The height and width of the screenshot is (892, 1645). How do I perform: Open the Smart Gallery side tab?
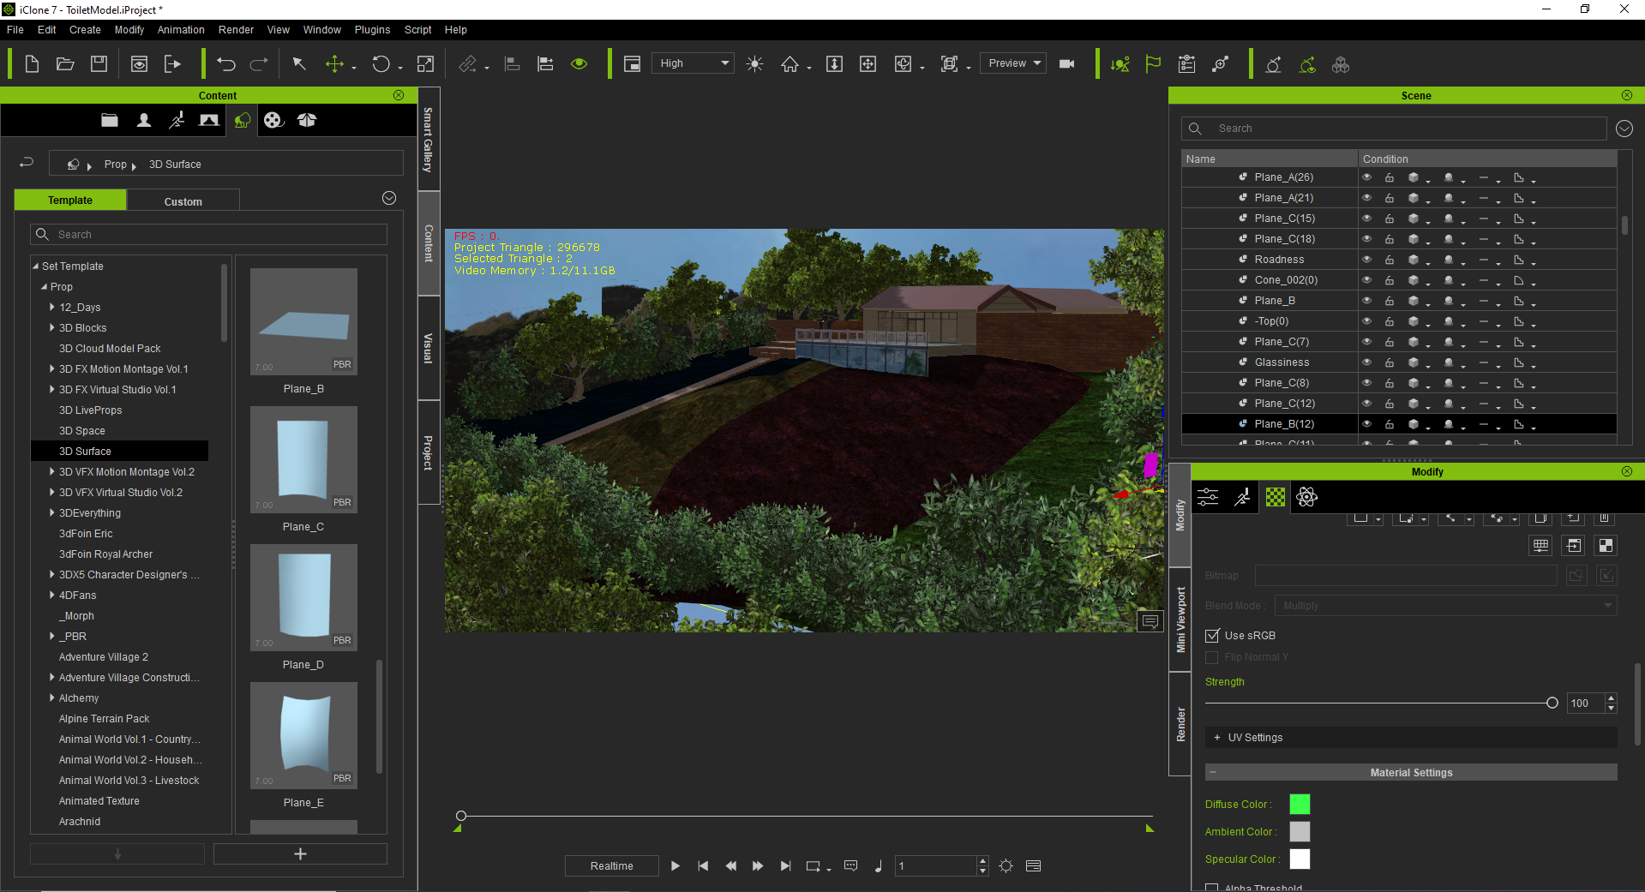pyautogui.click(x=429, y=140)
